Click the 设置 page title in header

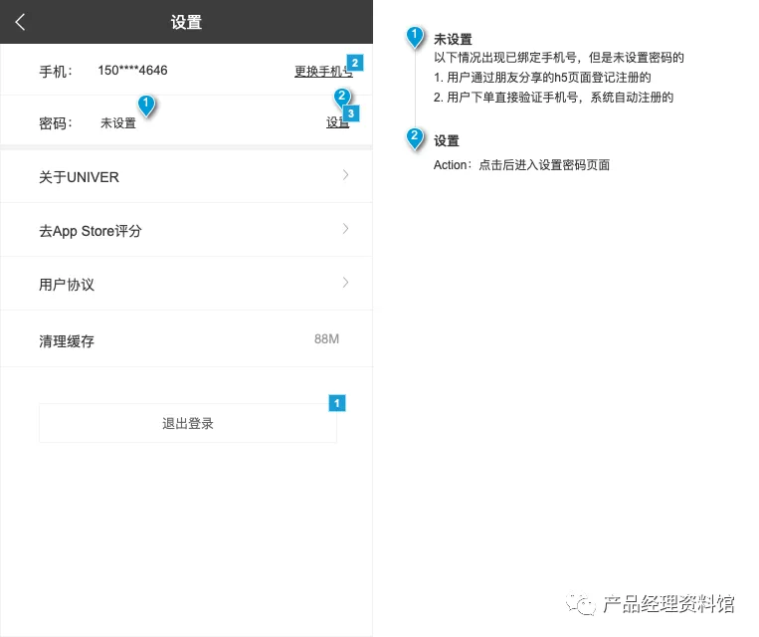pos(186,22)
